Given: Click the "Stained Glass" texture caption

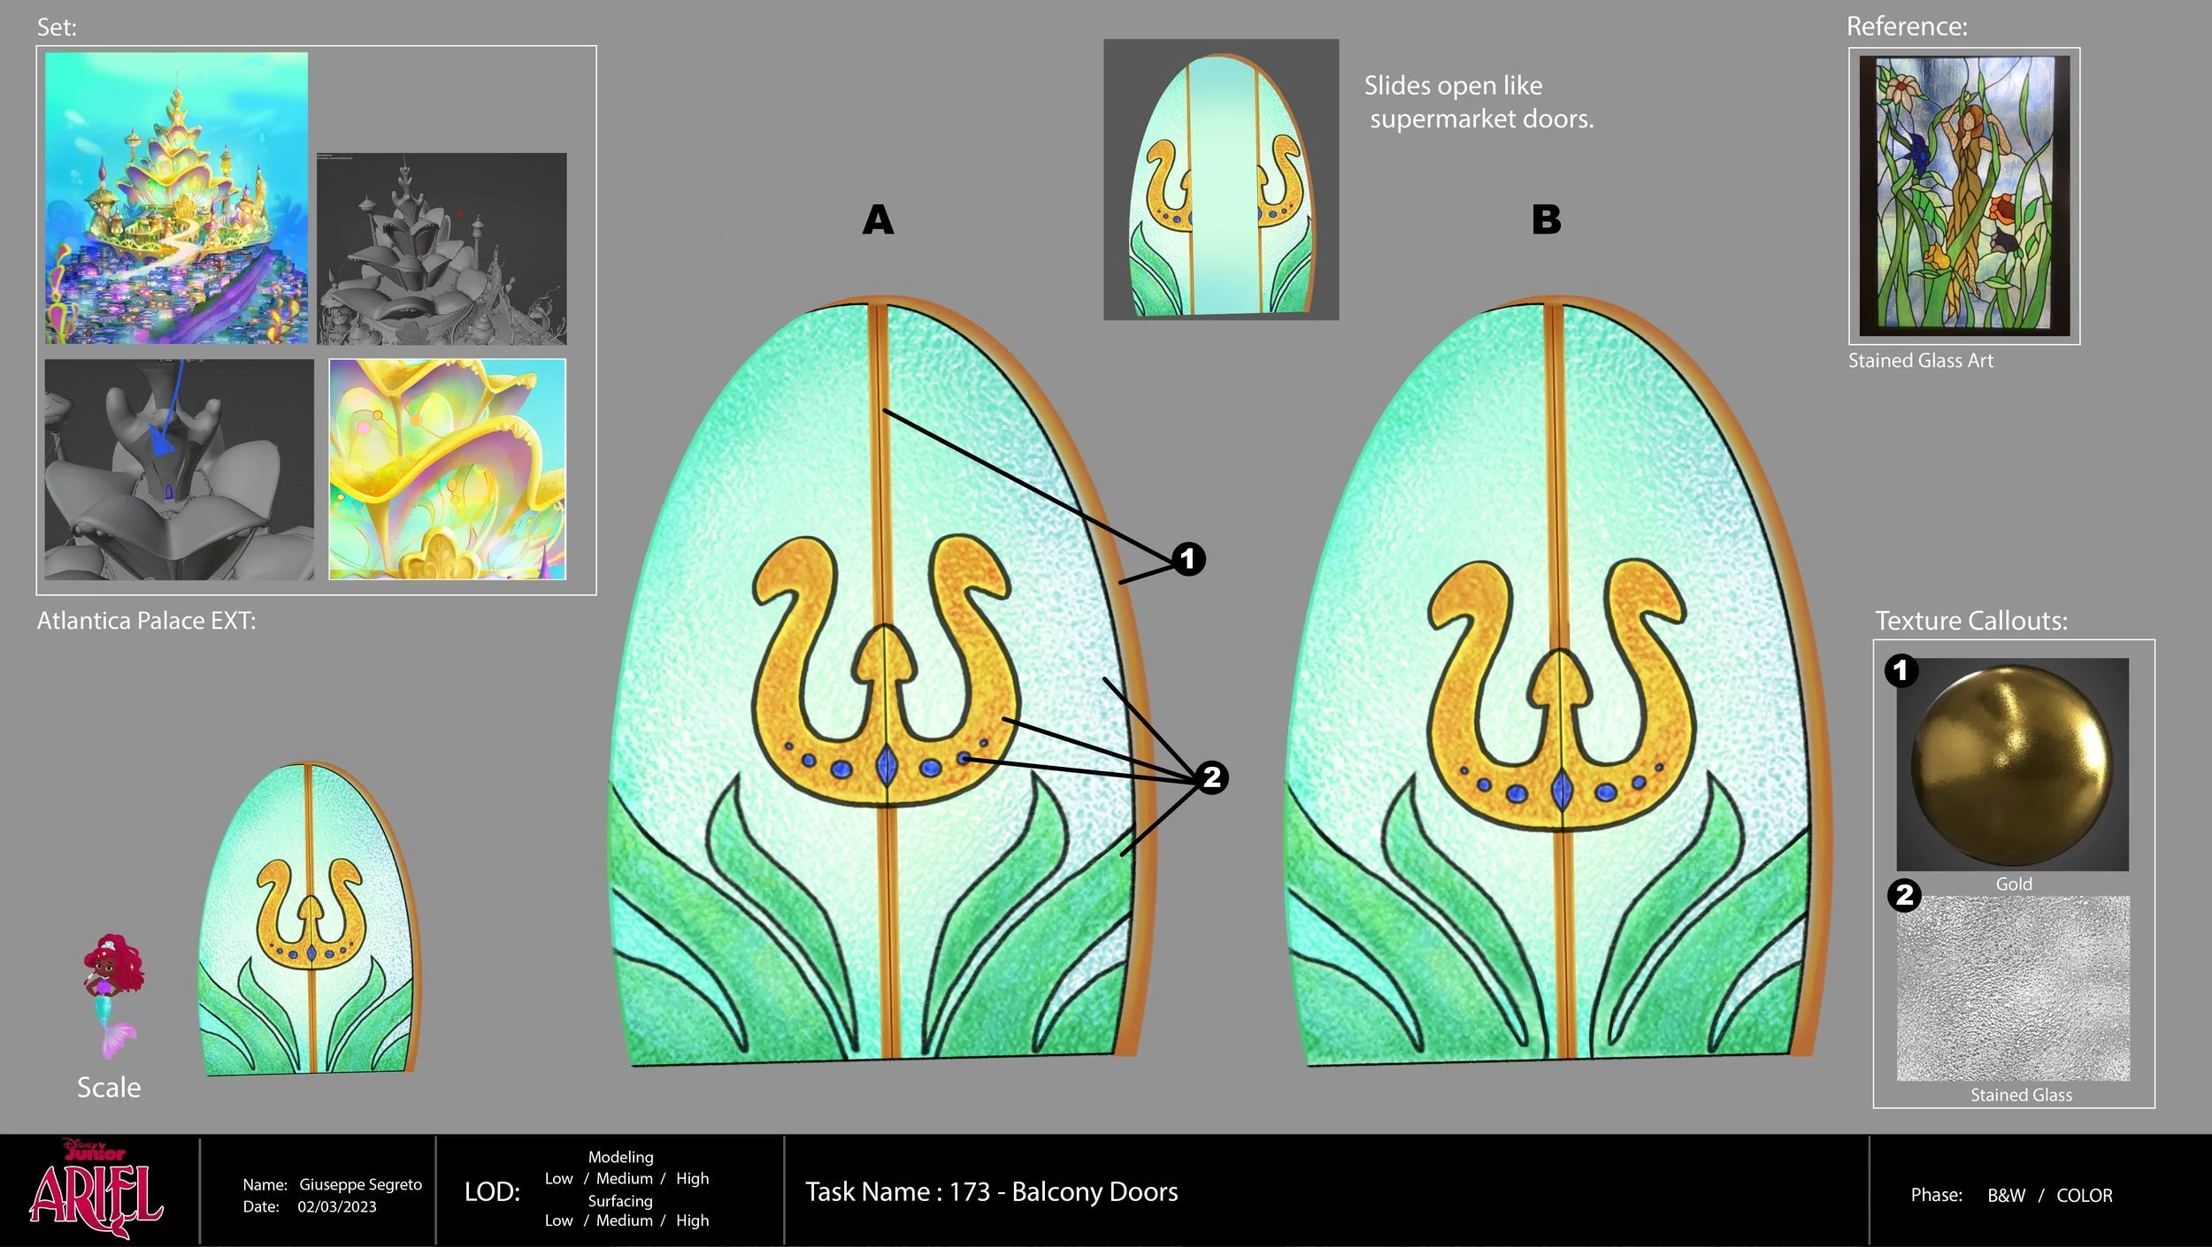Looking at the screenshot, I should click(x=2021, y=1095).
